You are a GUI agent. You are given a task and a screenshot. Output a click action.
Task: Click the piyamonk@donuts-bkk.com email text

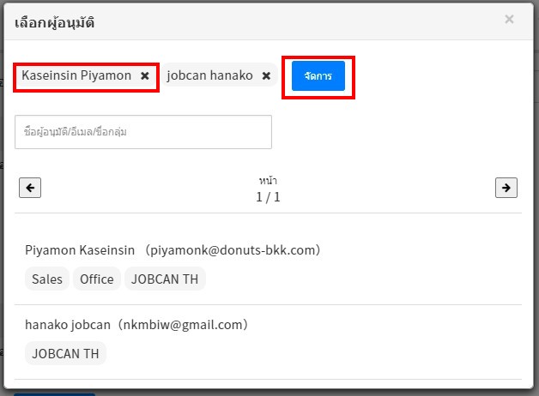pos(234,250)
